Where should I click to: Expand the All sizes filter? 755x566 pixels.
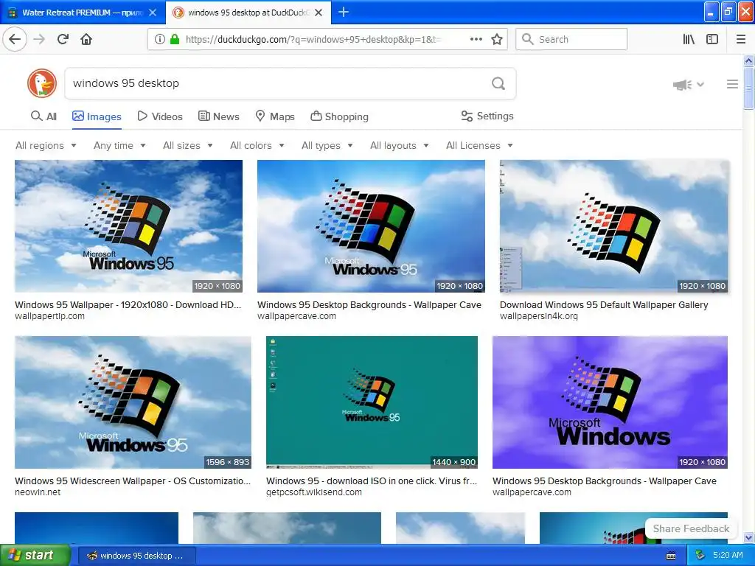click(x=188, y=145)
